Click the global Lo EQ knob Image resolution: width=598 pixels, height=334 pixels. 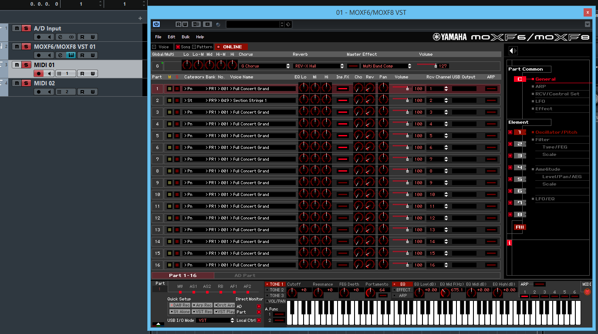(187, 66)
